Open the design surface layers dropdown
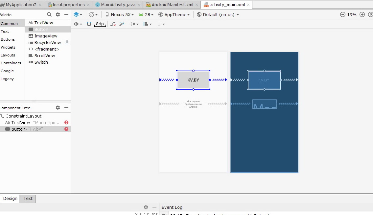Screen dimensions: 373x215 point(78,14)
